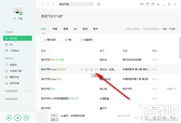Play previous track

(x=9, y=118)
